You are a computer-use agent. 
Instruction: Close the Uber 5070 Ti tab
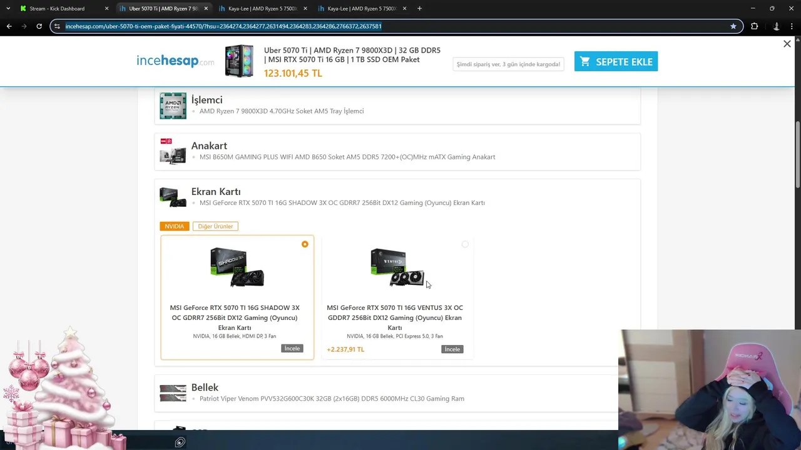pos(206,9)
